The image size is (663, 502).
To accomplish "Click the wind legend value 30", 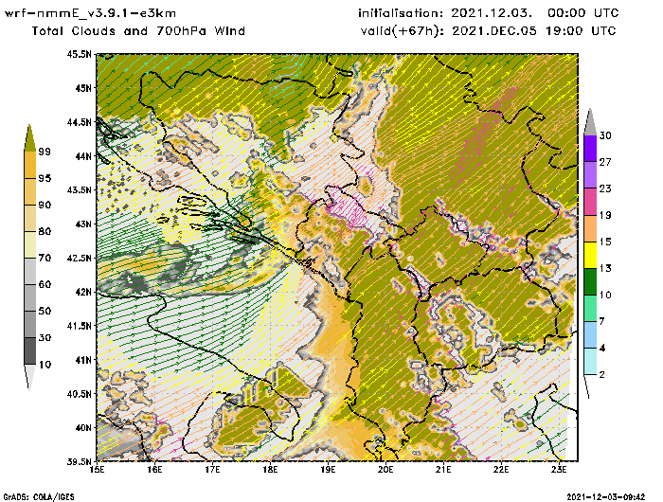I will pos(605,135).
